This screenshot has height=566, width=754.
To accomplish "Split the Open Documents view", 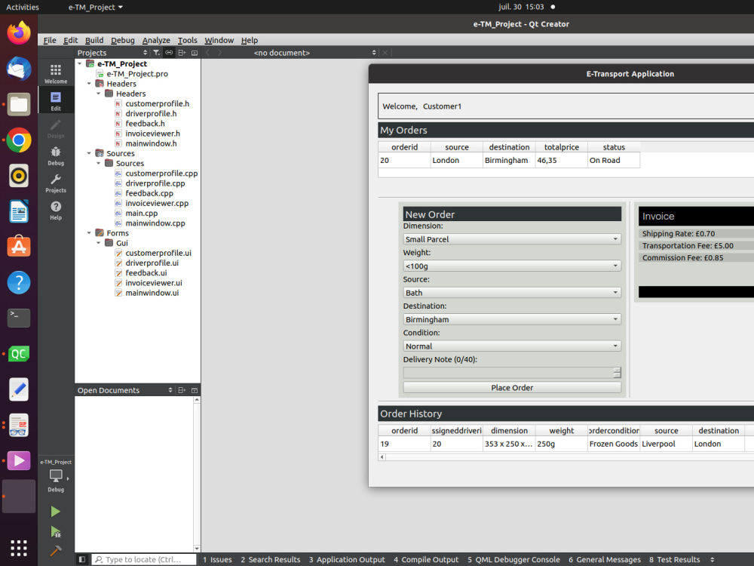I will click(x=181, y=389).
